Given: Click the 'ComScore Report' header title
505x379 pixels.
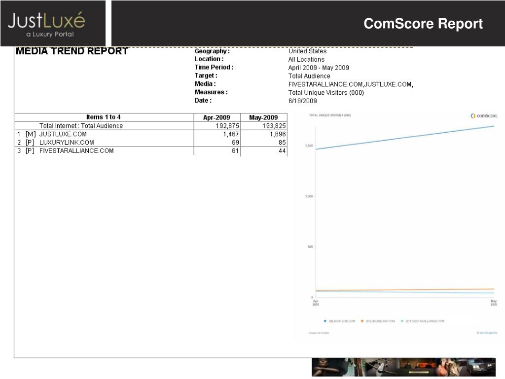Looking at the screenshot, I should click(423, 24).
